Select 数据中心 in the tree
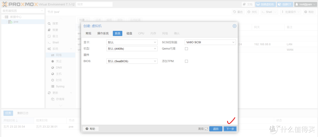The image size is (318, 137). (16, 17)
